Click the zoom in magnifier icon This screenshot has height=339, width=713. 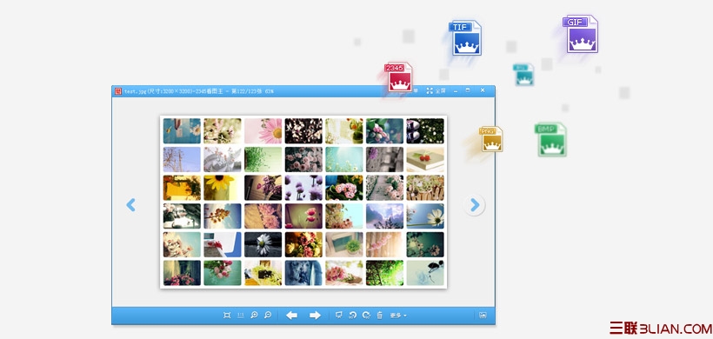click(254, 315)
